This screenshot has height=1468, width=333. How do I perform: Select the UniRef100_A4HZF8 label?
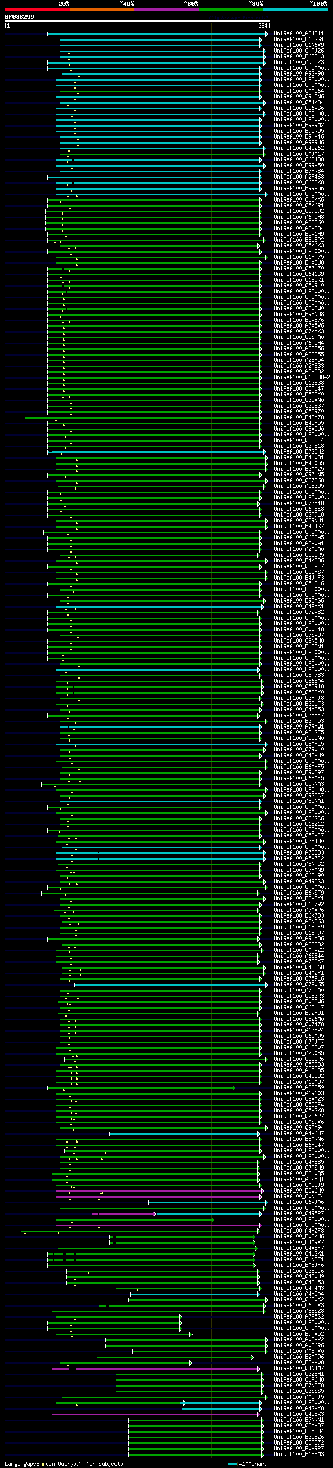pos(299,1231)
